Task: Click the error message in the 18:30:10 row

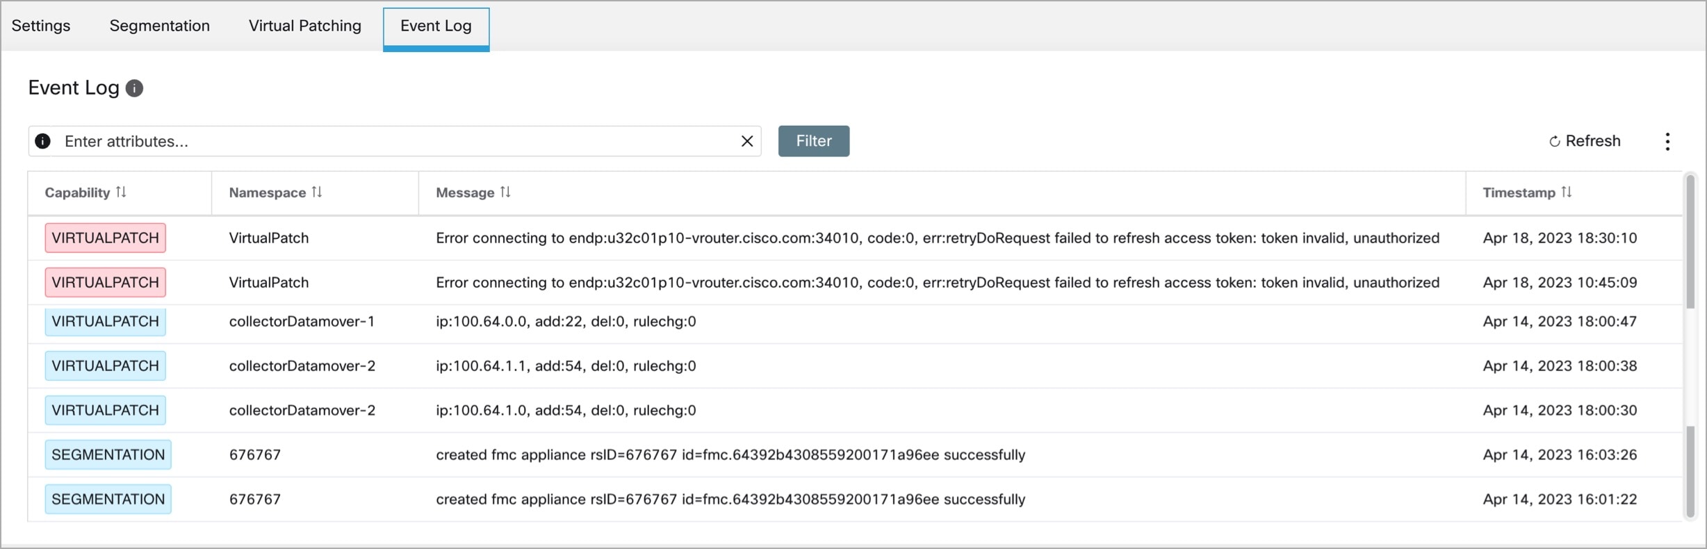Action: click(x=938, y=238)
